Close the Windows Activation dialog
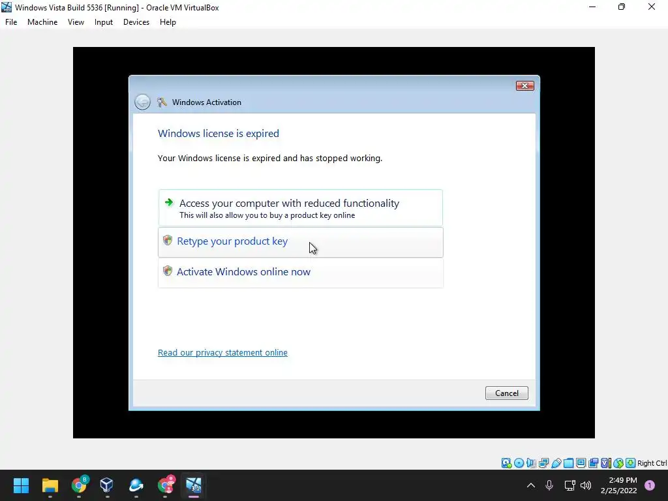The image size is (668, 501). pos(525,85)
